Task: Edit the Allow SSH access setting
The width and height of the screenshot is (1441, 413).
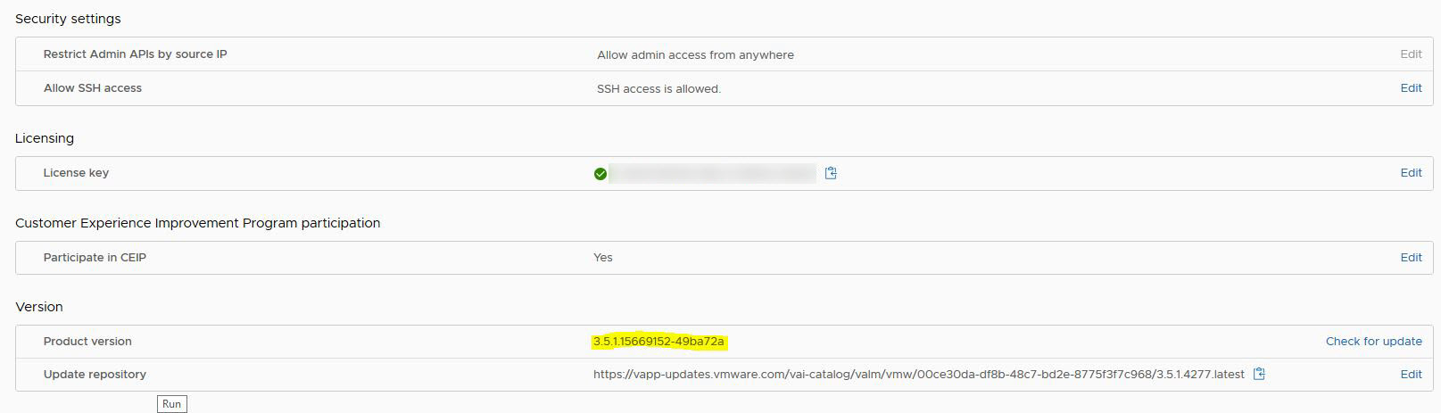Action: (1411, 88)
